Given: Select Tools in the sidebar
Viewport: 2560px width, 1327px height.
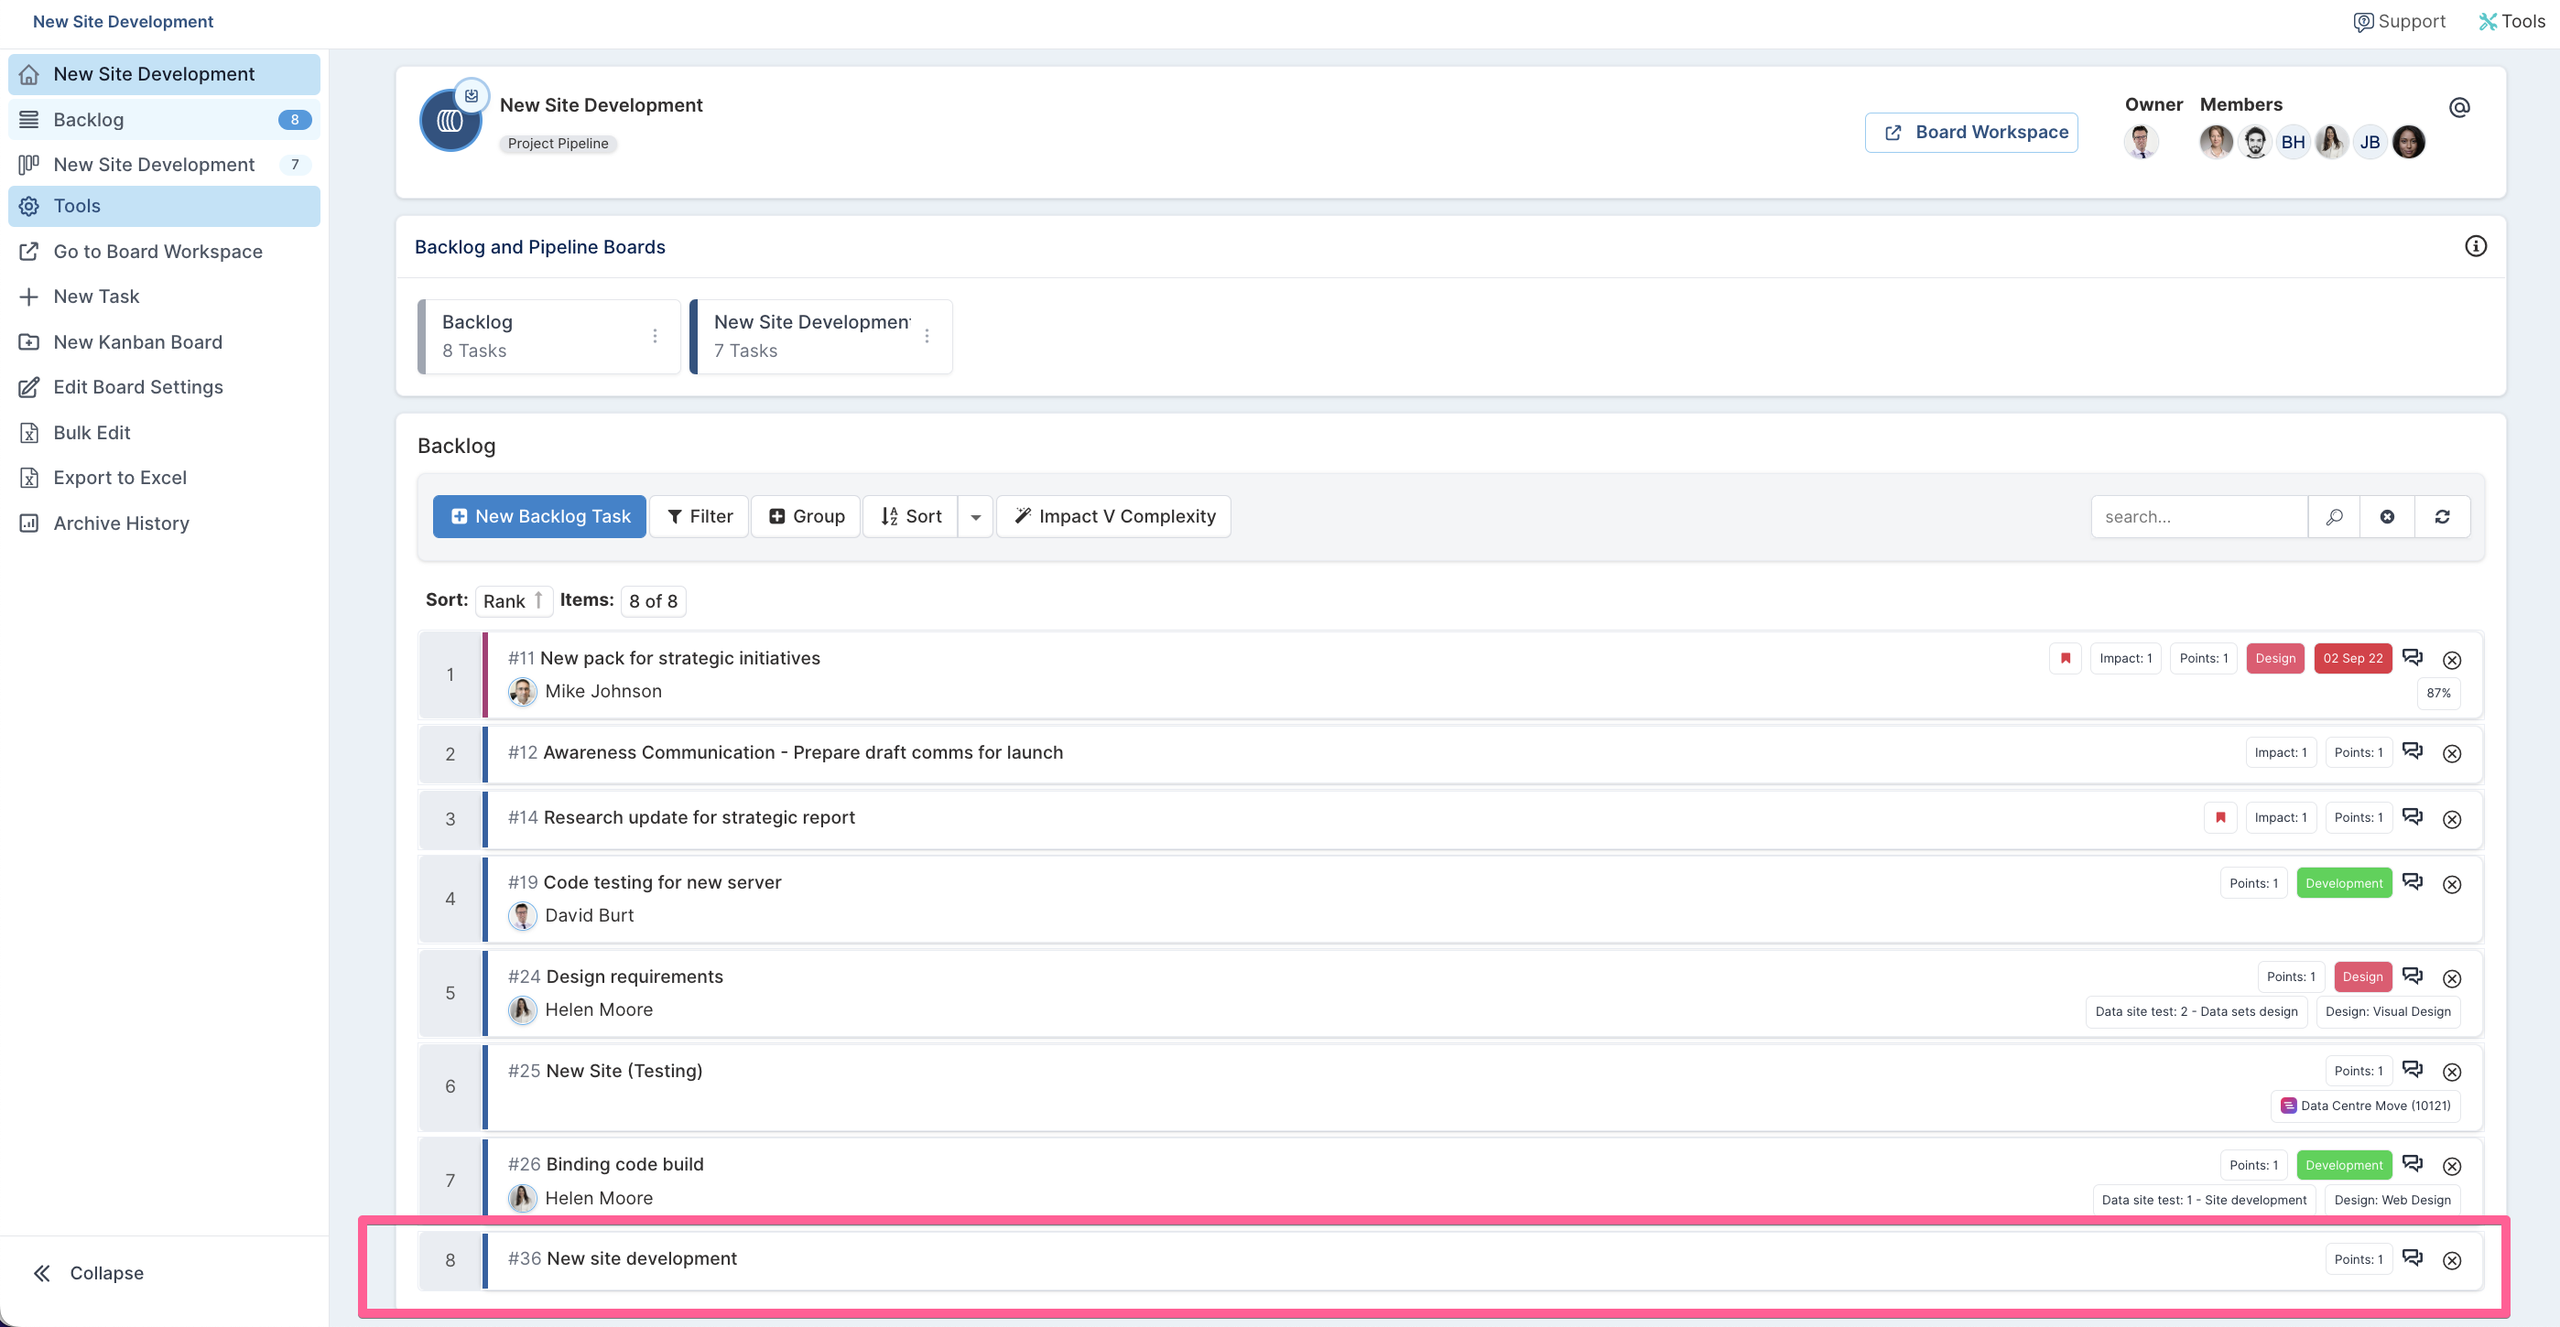Looking at the screenshot, I should tap(164, 206).
